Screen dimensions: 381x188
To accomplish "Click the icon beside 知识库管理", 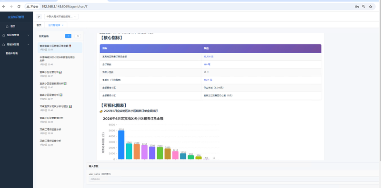I will tap(3, 35).
